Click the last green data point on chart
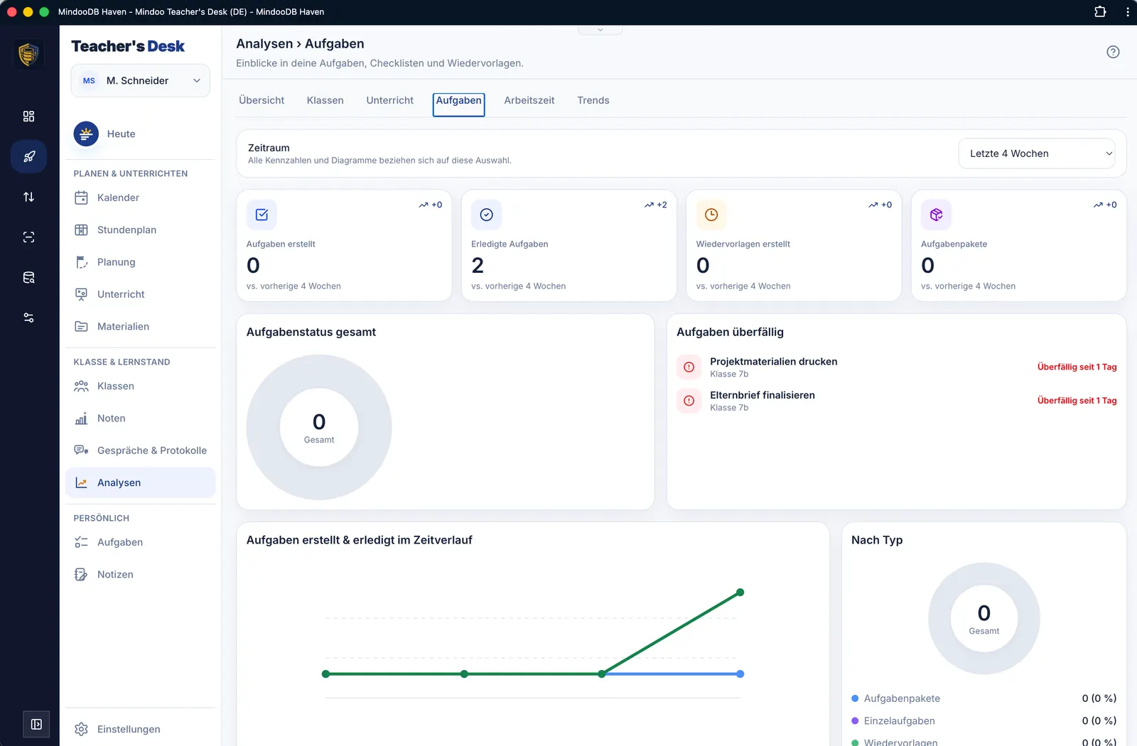The height and width of the screenshot is (746, 1137). pos(740,593)
